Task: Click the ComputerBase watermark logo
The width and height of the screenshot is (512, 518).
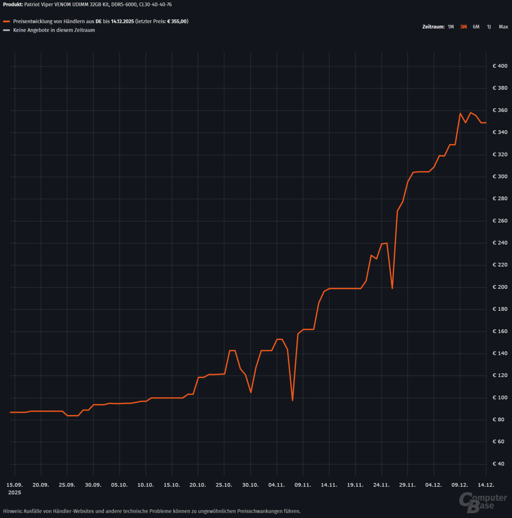Action: click(482, 499)
